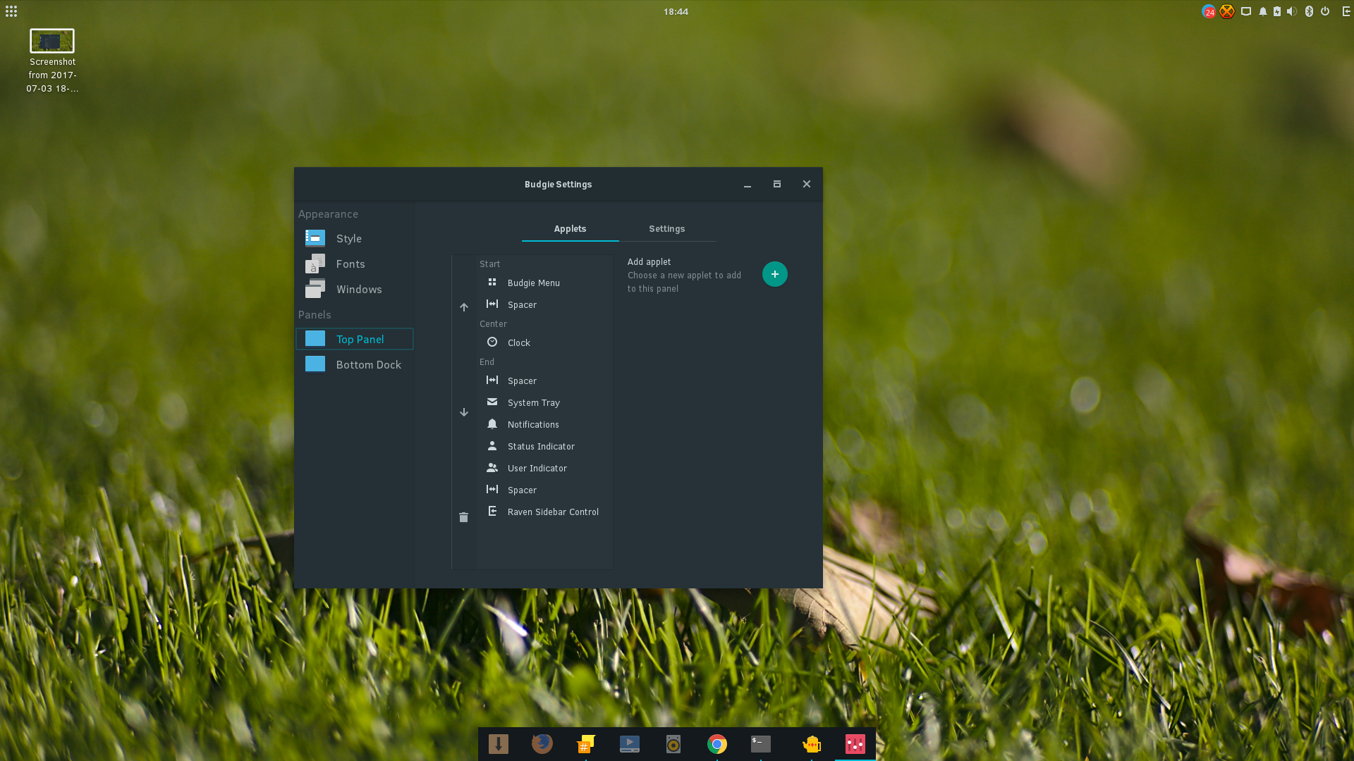Focus Budgie Settings pink icon in dock
This screenshot has height=761, width=1354.
pyautogui.click(x=855, y=744)
